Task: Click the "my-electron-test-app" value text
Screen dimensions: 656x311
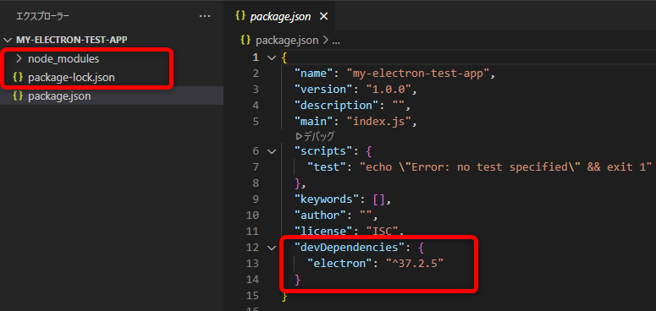Action: pyautogui.click(x=418, y=74)
